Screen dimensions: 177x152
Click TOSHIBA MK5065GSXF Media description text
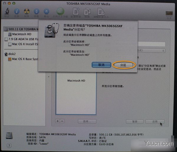point(57,134)
